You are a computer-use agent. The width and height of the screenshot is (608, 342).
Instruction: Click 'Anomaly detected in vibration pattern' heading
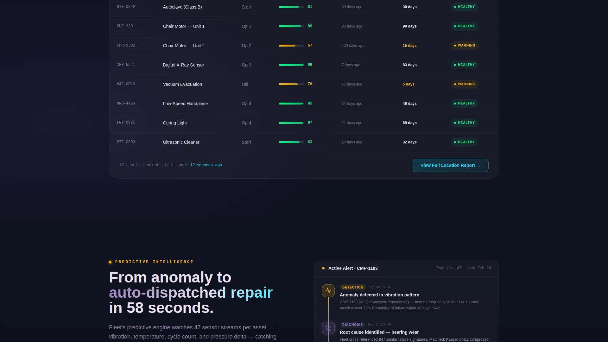pos(379,295)
